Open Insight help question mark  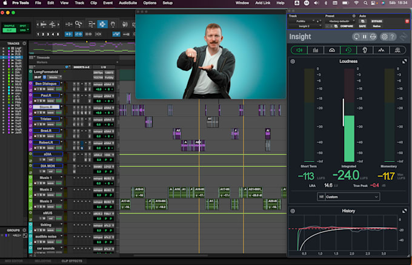coord(392,37)
